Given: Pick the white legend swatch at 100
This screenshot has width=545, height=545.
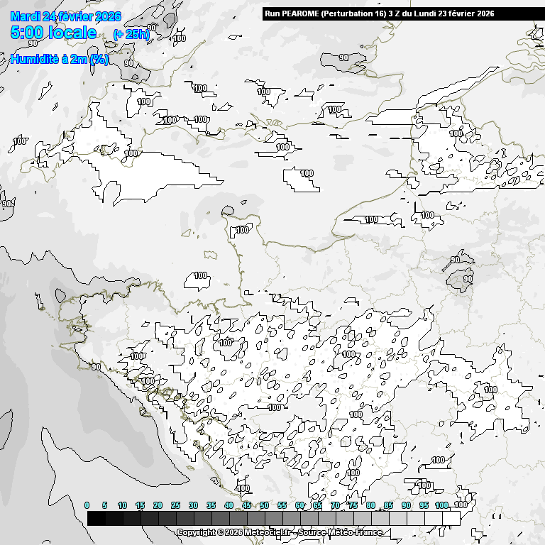Looking at the screenshot, I should click(451, 519).
